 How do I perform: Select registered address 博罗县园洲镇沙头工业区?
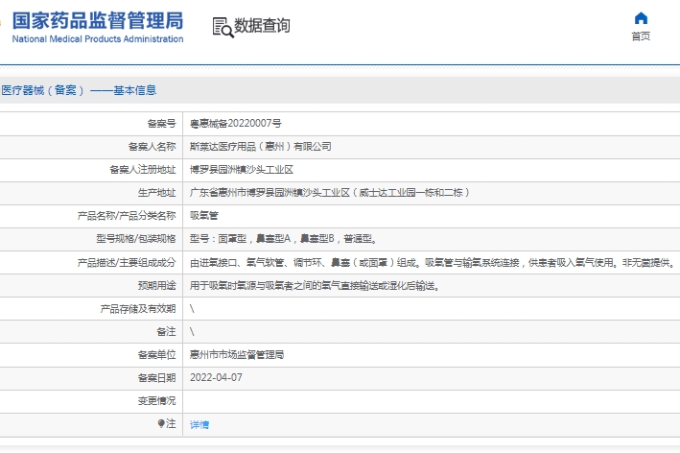pos(242,170)
